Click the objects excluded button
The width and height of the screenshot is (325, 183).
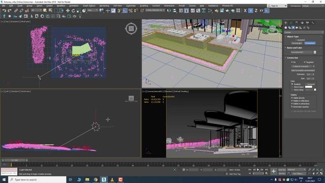tap(302, 67)
